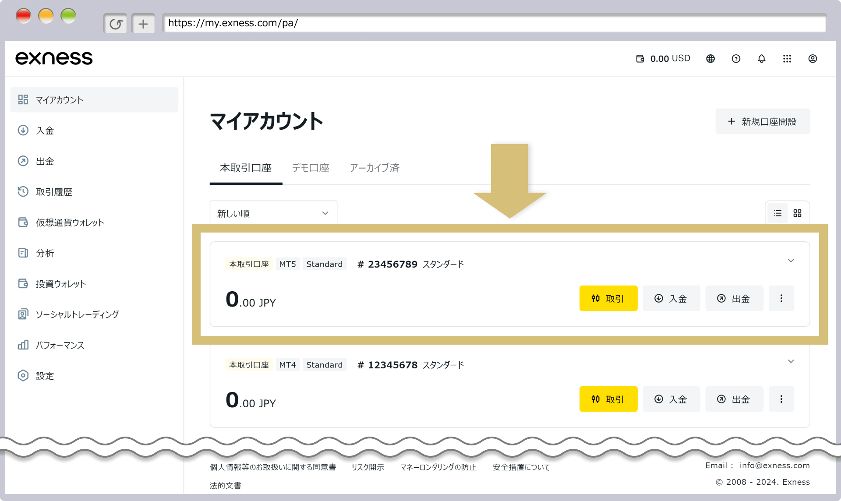Open the user profile icon
Image resolution: width=841 pixels, height=501 pixels.
pyautogui.click(x=813, y=59)
